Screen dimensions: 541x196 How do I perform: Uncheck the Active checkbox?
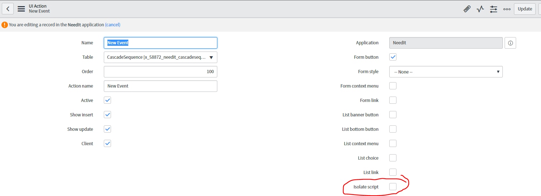tap(107, 100)
